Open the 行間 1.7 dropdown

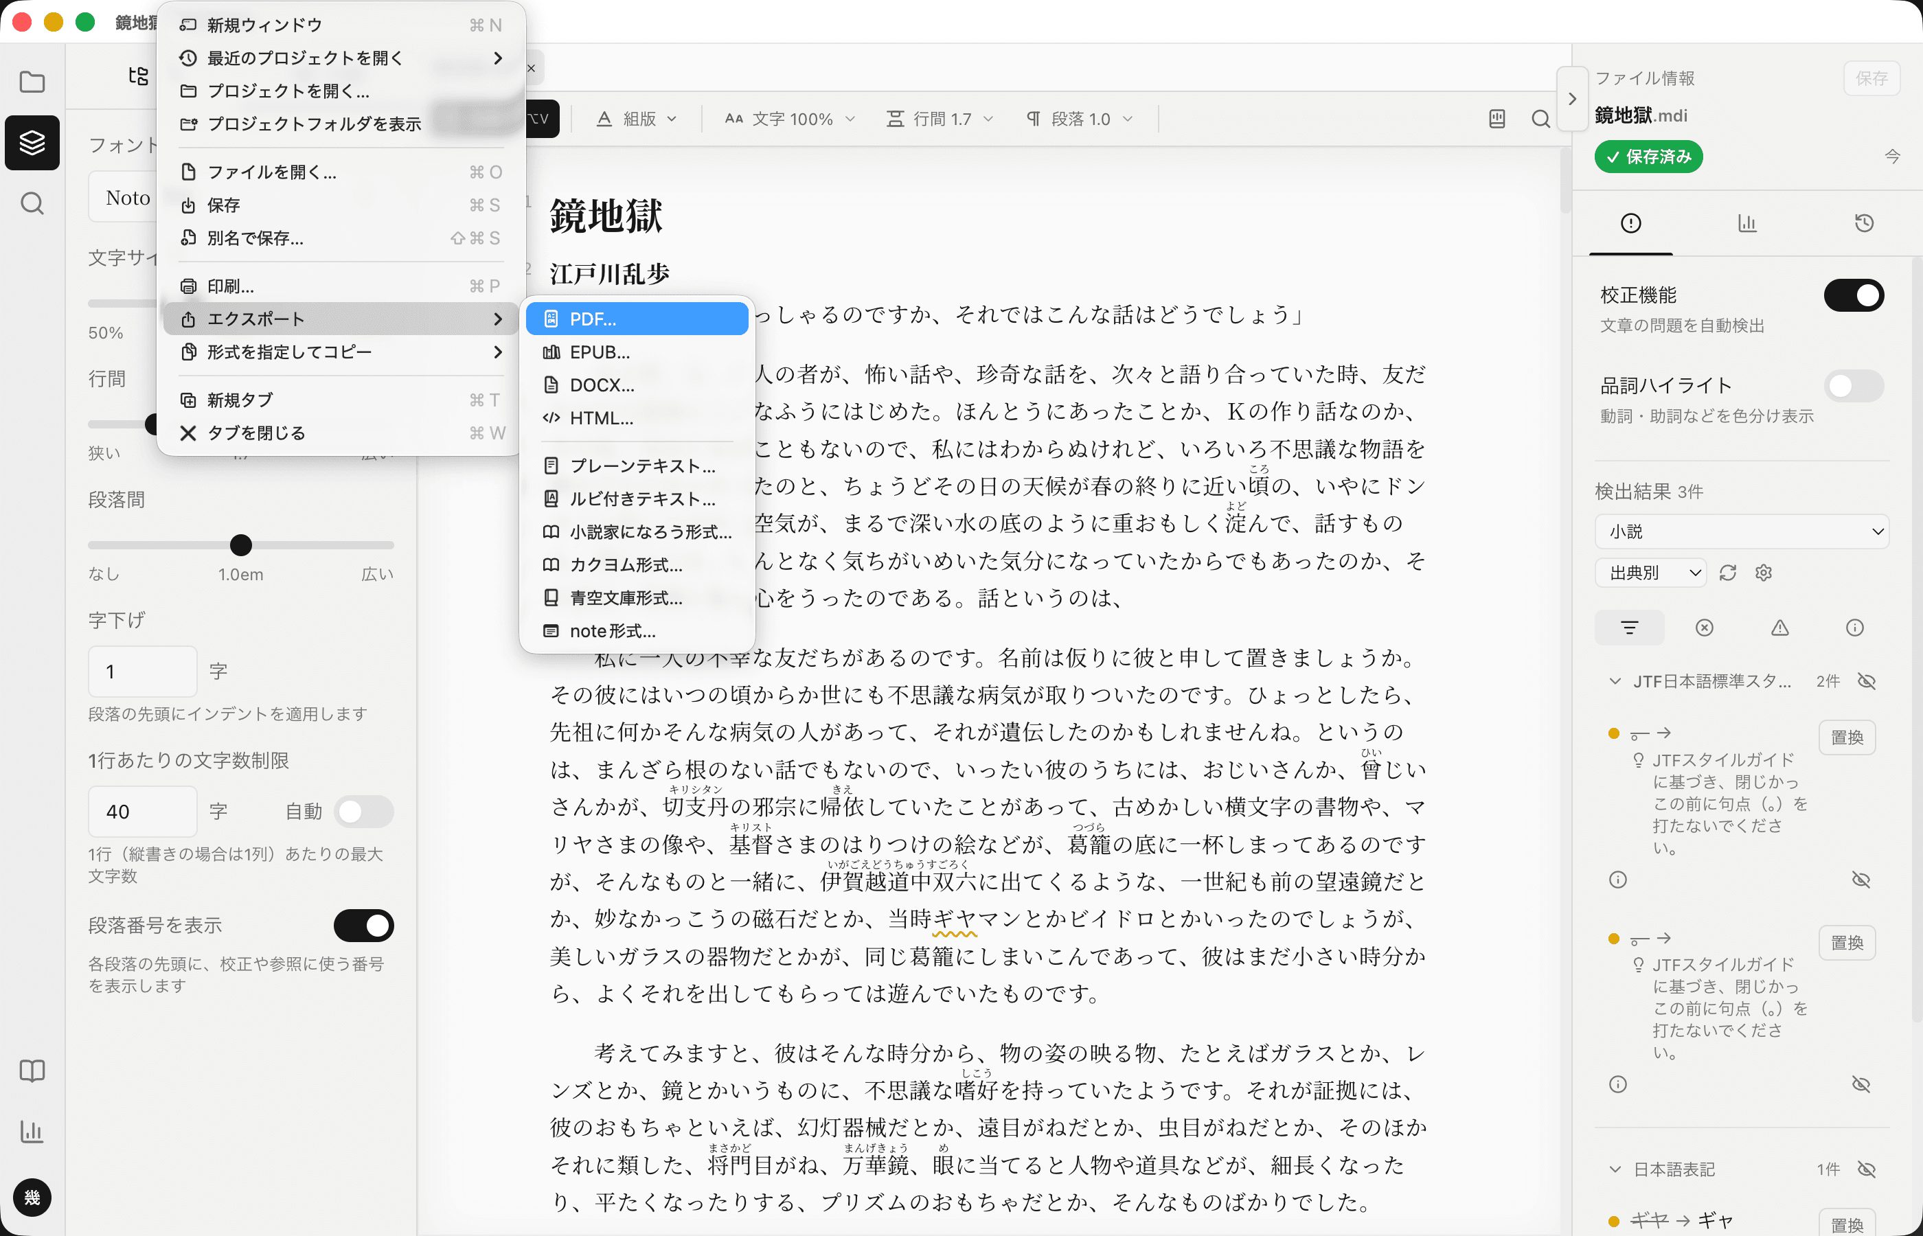point(940,119)
